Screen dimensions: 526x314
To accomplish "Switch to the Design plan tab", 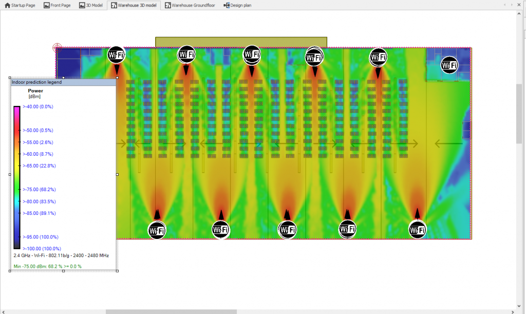I will pyautogui.click(x=237, y=5).
